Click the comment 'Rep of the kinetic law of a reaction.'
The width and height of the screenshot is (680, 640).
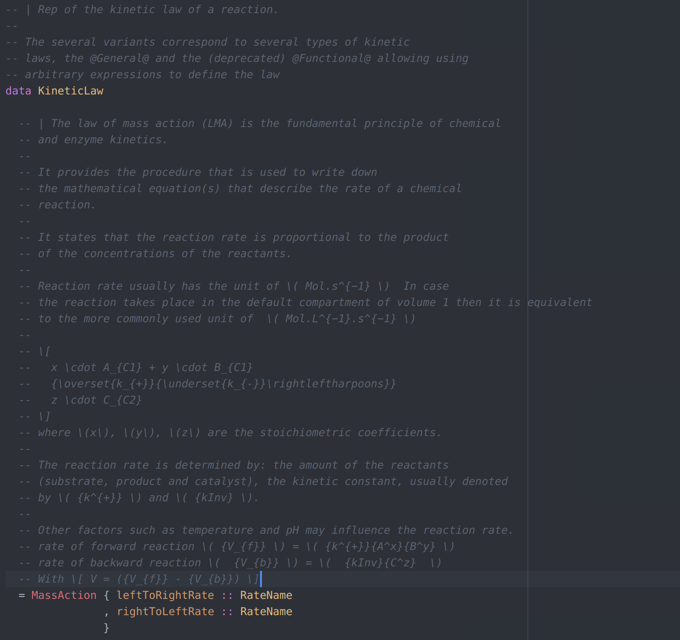[158, 9]
